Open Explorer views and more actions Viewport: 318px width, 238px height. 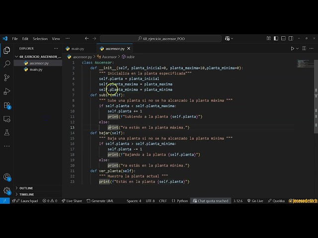pyautogui.click(x=56, y=49)
